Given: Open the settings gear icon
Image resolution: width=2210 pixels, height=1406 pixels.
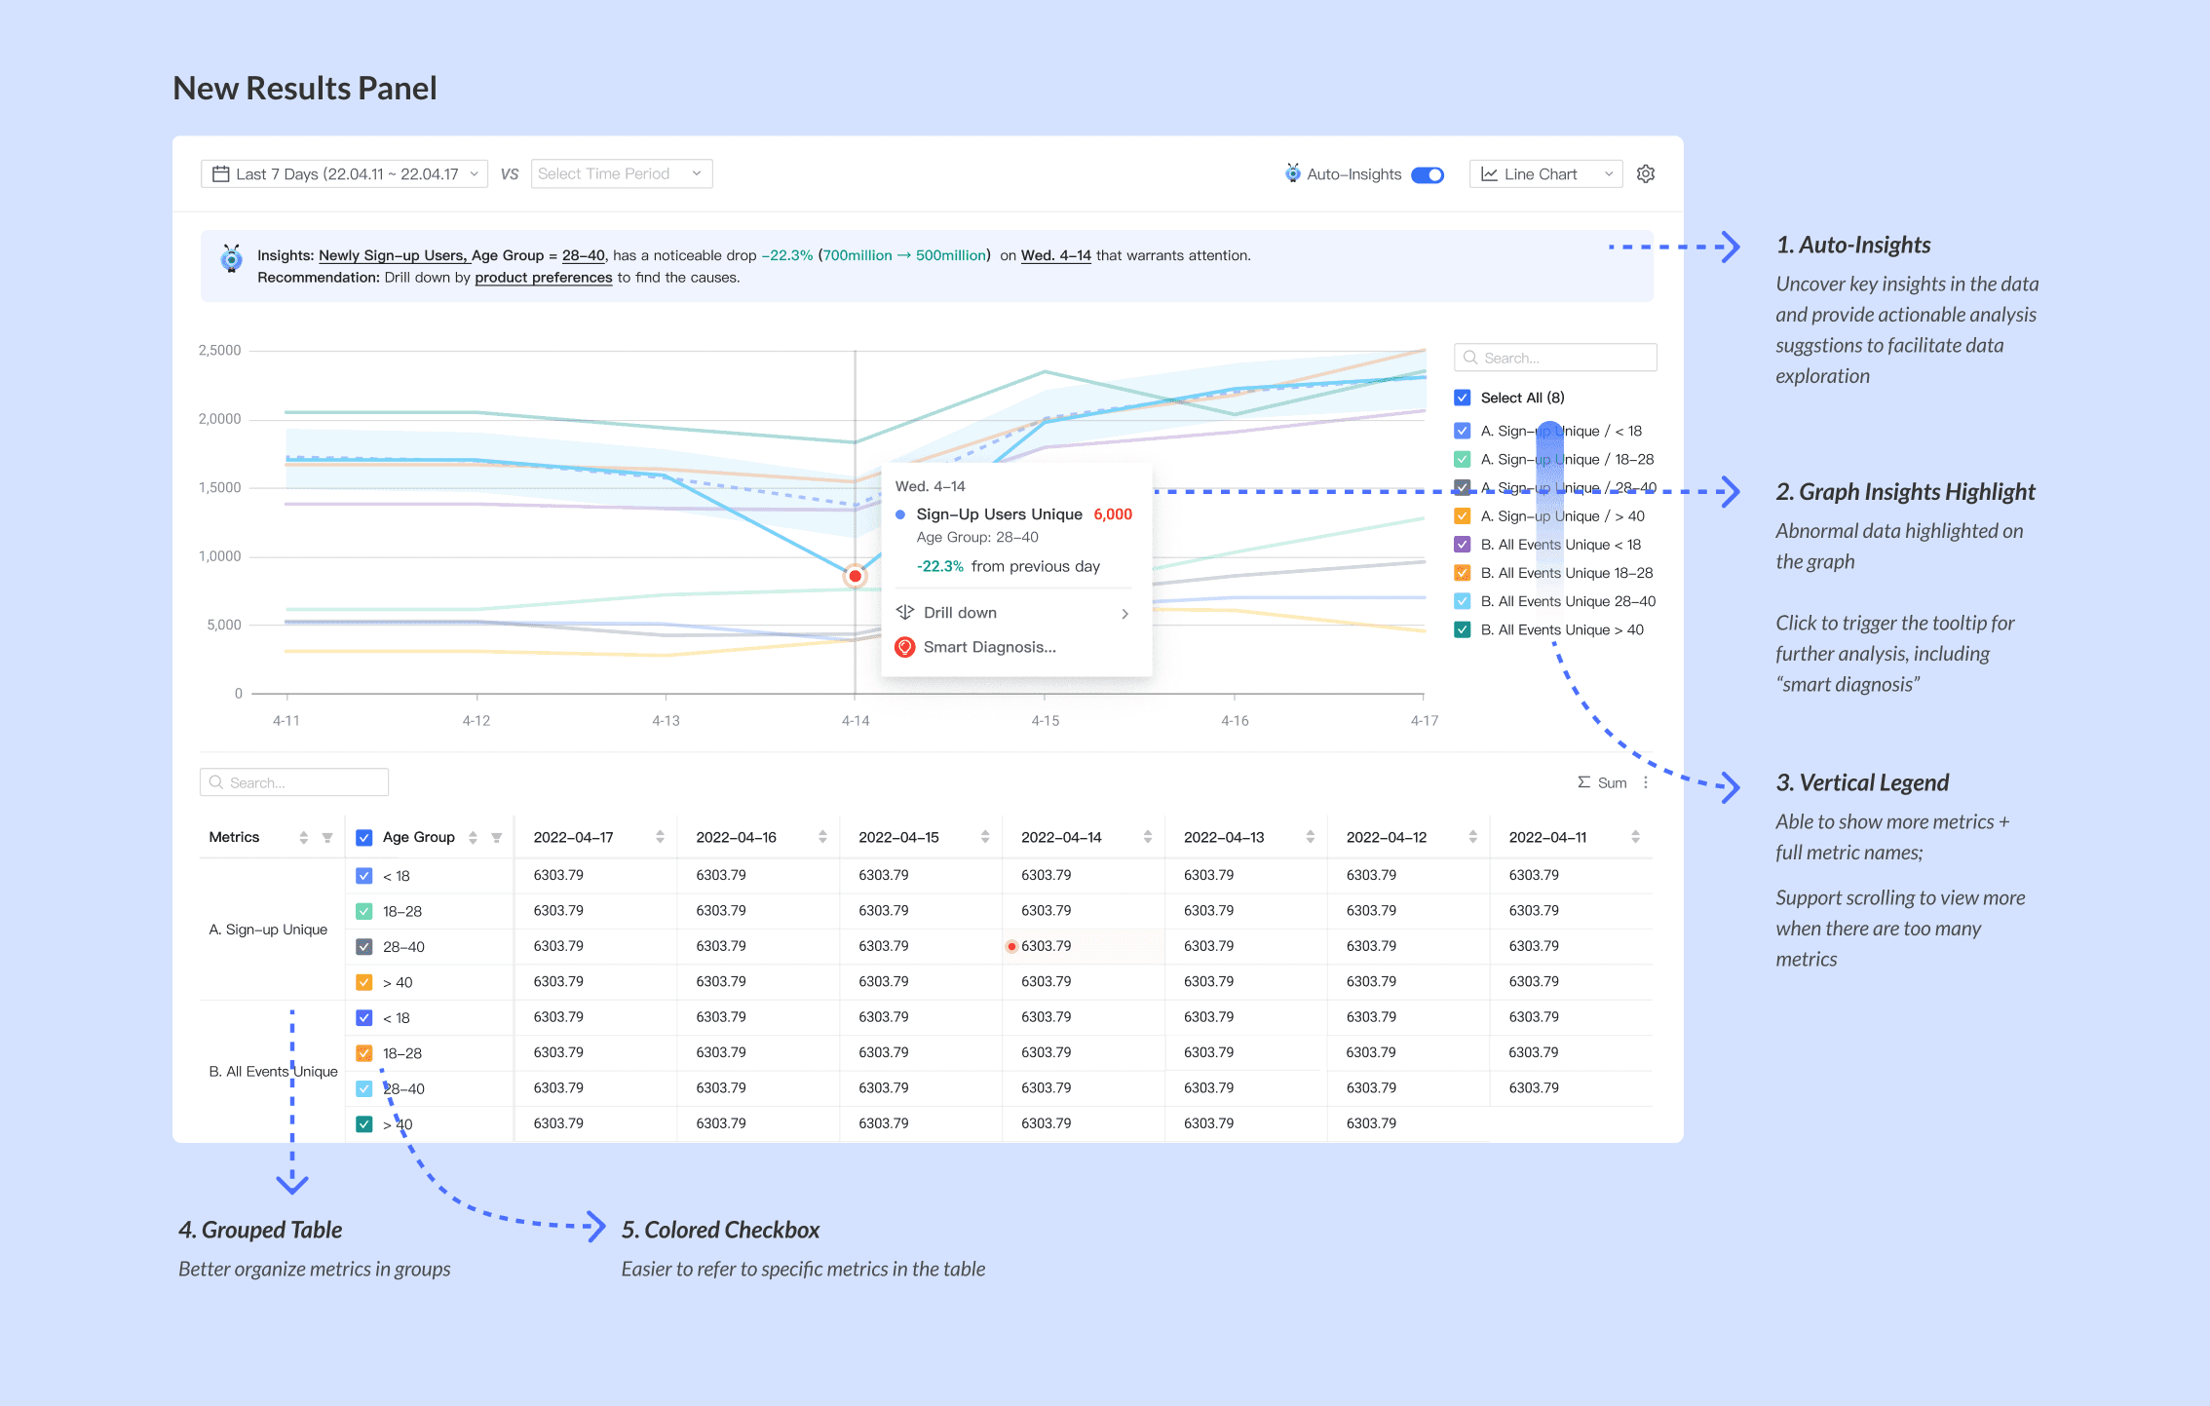Looking at the screenshot, I should pos(1646,173).
